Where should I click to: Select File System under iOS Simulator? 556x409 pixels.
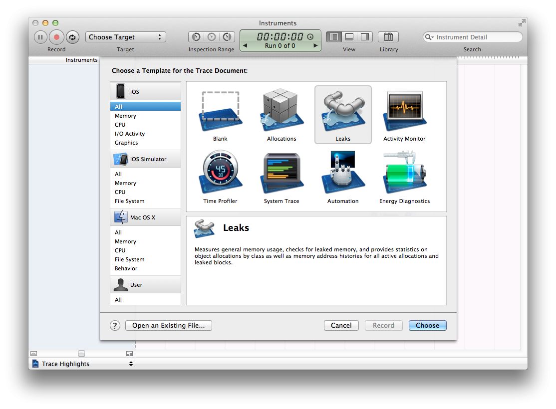pos(145,201)
